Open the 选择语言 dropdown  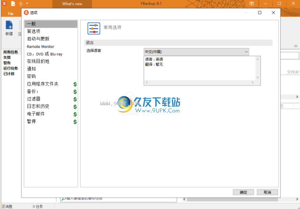pyautogui.click(x=196, y=52)
